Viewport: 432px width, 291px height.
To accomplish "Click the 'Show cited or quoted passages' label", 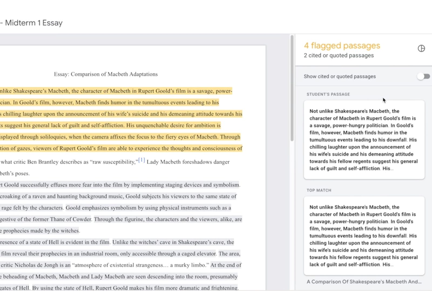I will point(340,76).
